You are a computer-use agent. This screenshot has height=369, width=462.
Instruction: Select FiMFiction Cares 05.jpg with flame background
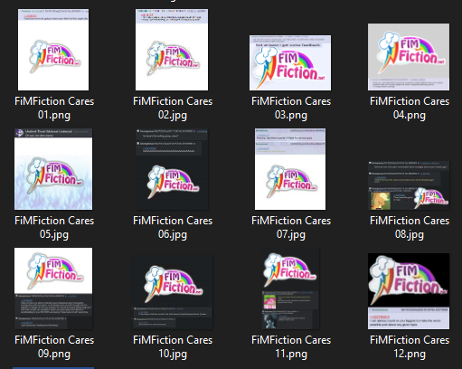point(53,169)
